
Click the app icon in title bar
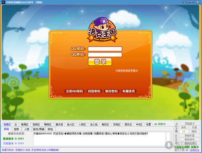tap(3, 2)
